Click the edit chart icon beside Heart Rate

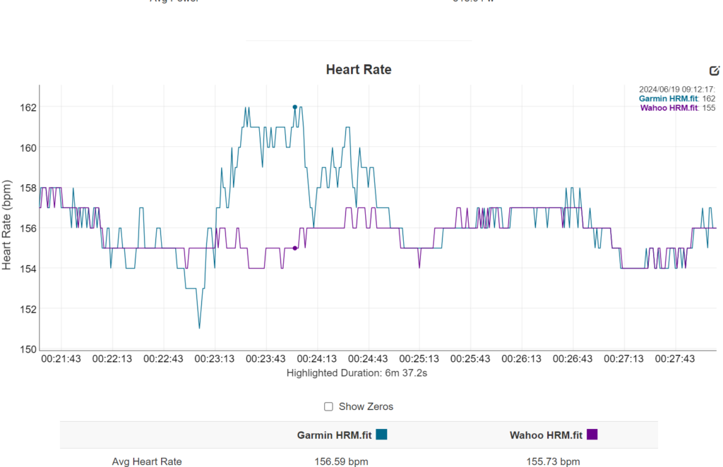(x=715, y=71)
